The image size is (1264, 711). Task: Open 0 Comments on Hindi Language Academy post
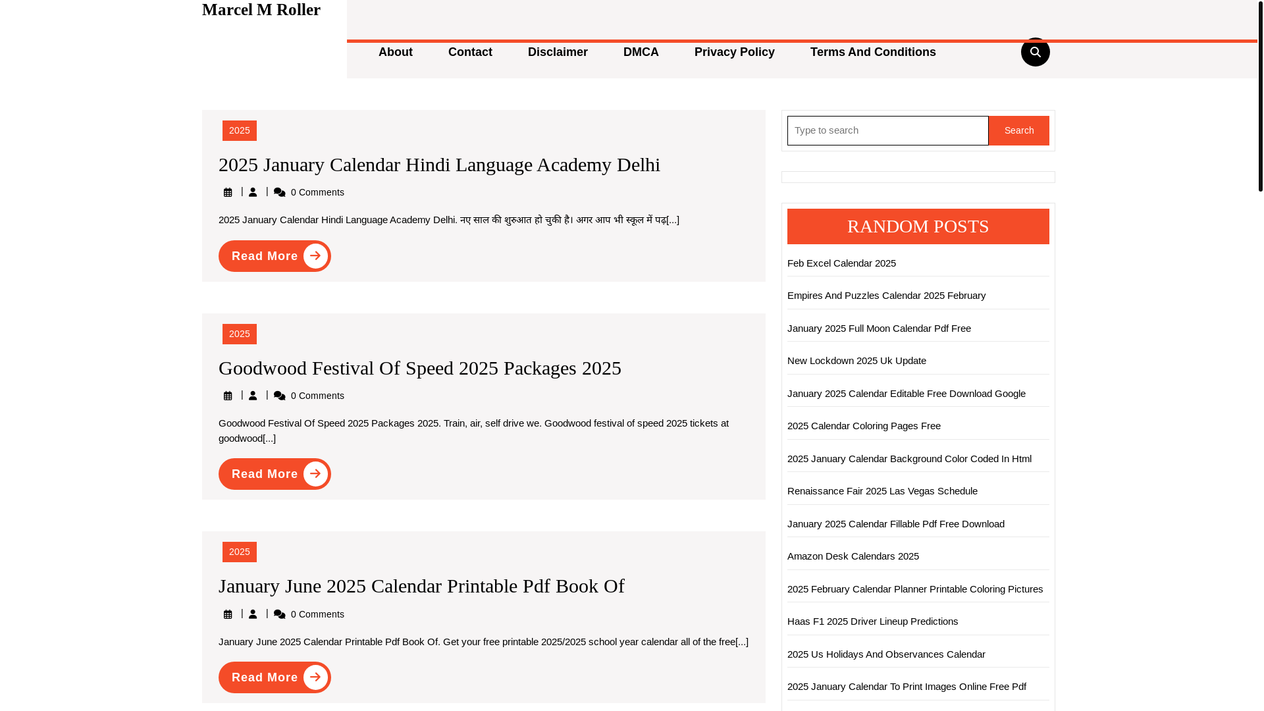point(317,192)
